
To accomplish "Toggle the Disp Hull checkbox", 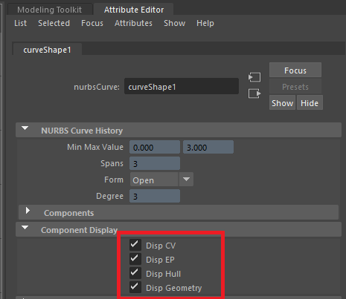I will coord(135,273).
